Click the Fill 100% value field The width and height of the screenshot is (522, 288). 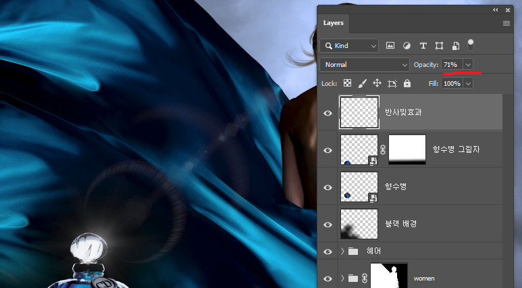click(x=452, y=83)
